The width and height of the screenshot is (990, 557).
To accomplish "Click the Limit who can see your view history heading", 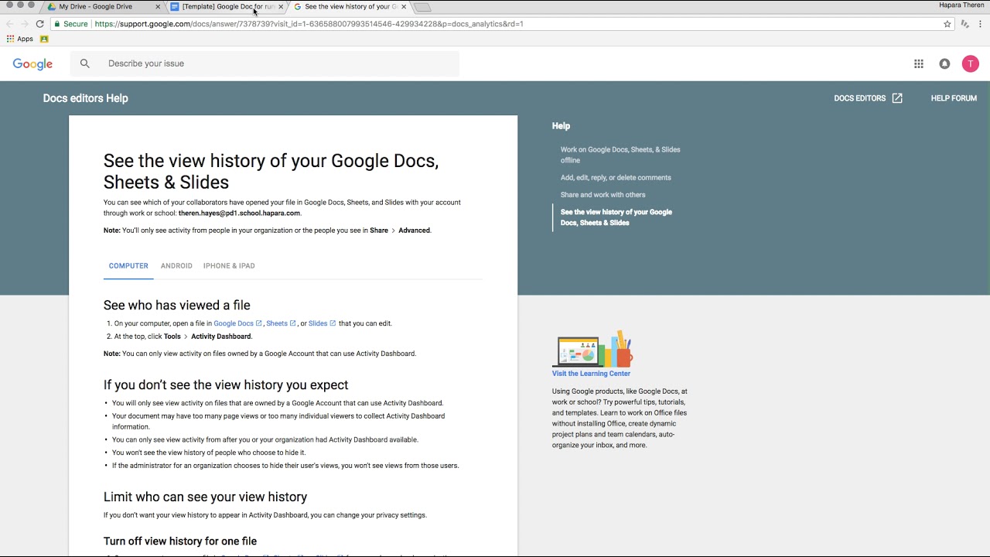I will pyautogui.click(x=205, y=497).
